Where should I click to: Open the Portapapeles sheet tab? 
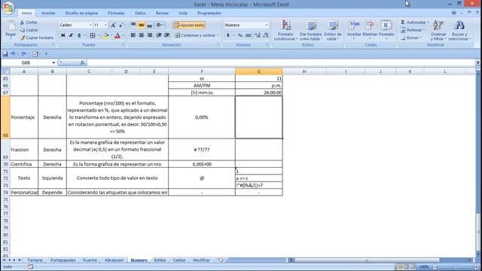point(63,260)
